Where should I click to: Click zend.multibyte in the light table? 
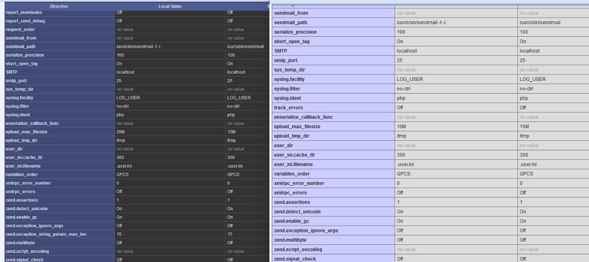291,240
